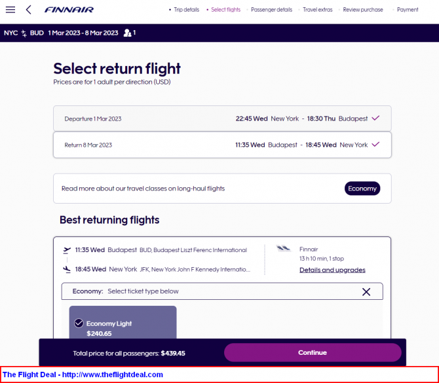Open Details and upgrades link
The image size is (439, 383).
tap(332, 270)
